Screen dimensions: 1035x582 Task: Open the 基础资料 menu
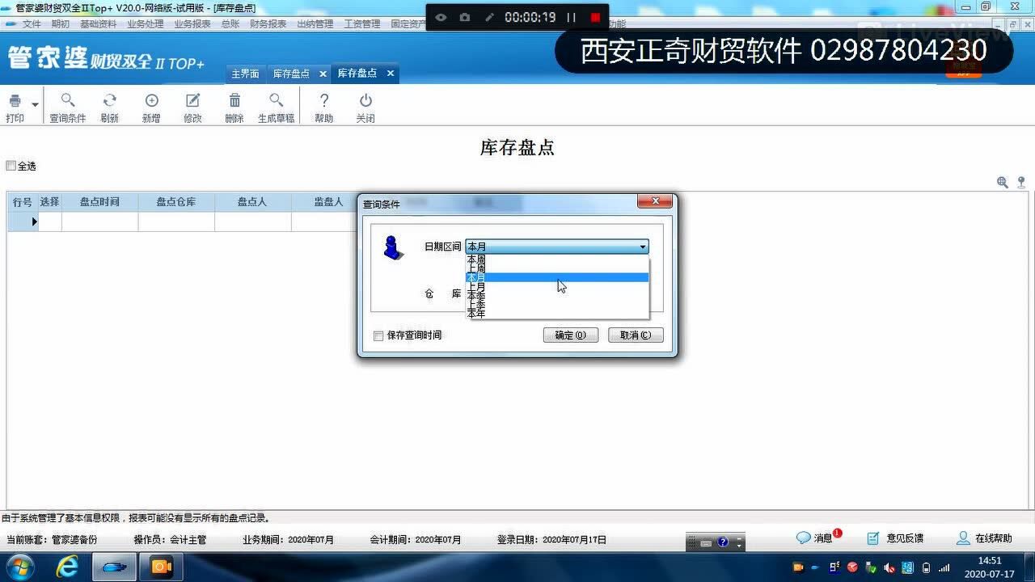coord(98,24)
